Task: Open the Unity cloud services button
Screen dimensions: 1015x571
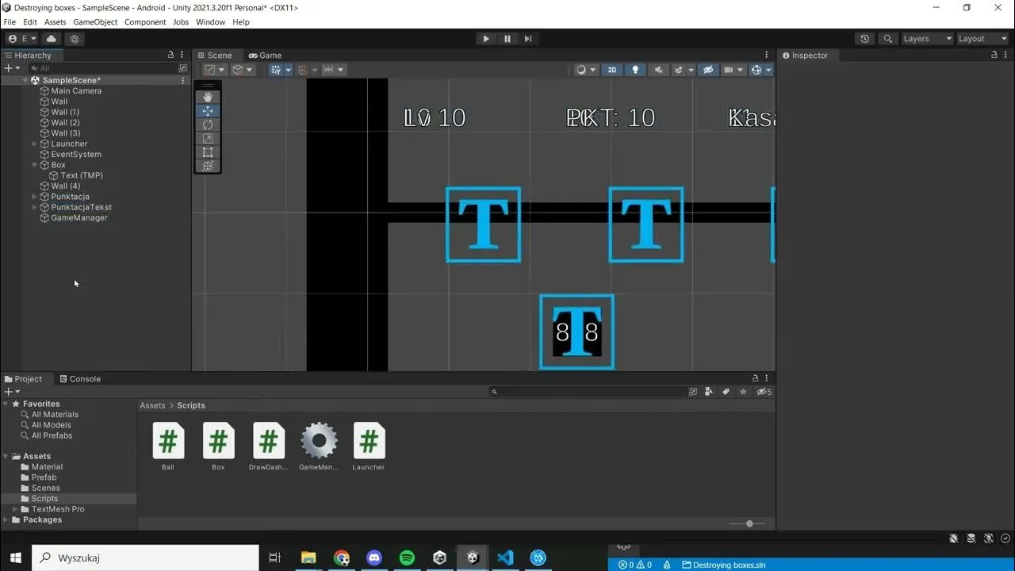Action: [52, 38]
